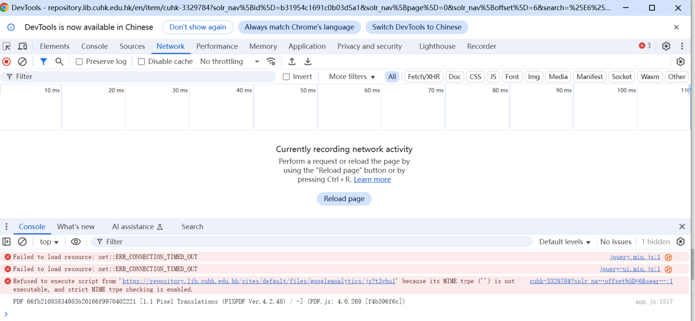Open the network conditions Wi-Fi icon

coord(271,62)
